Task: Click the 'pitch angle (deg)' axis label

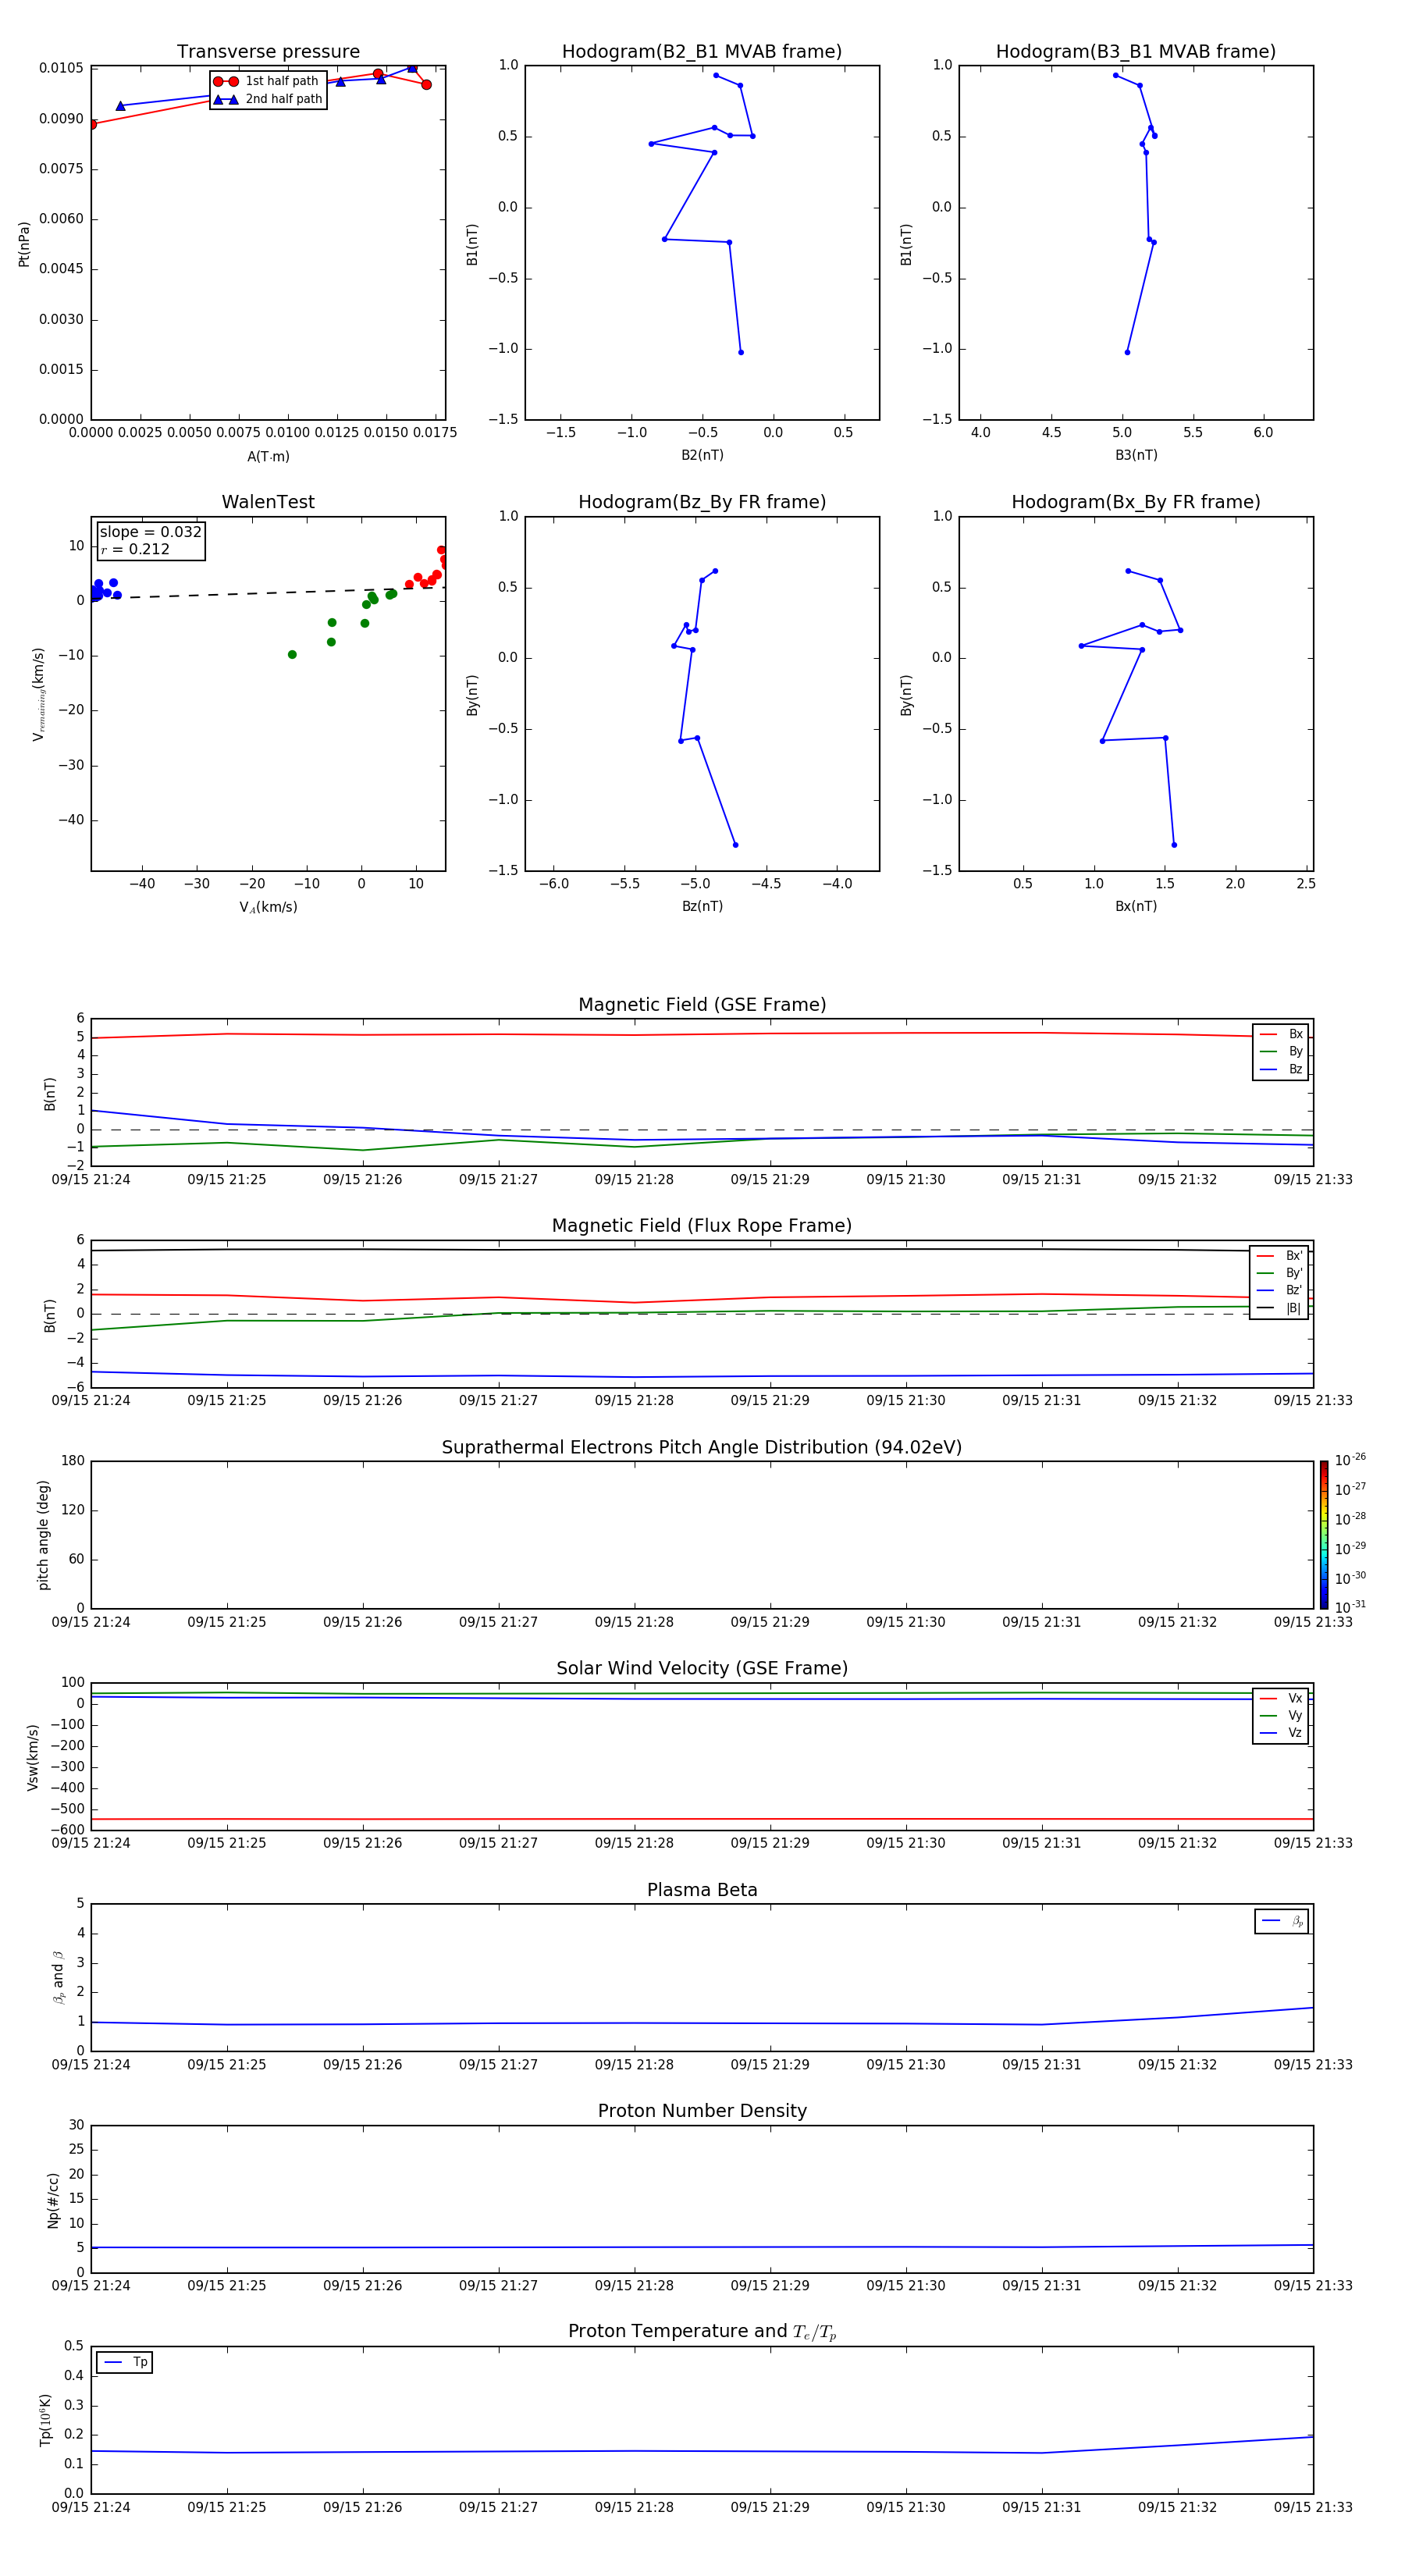Action: click(44, 1535)
